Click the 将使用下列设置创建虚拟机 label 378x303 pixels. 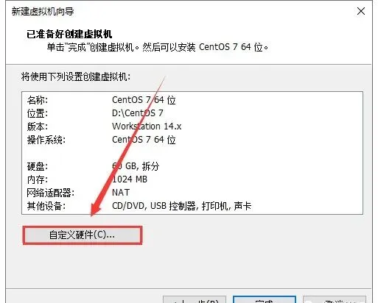coord(76,76)
